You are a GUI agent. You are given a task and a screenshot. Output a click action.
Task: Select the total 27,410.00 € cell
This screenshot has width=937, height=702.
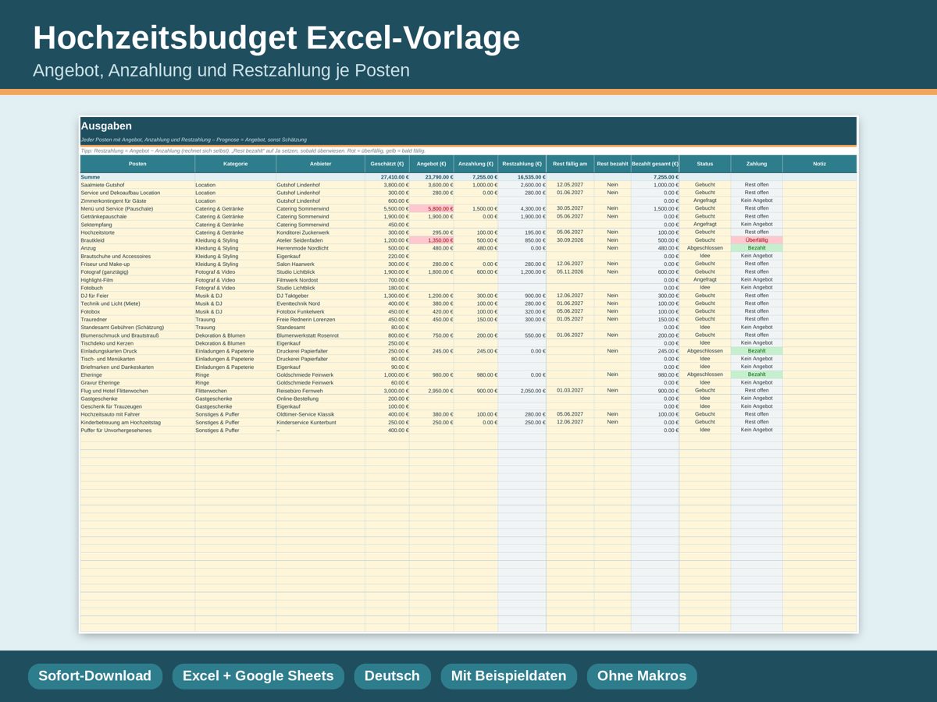(387, 177)
